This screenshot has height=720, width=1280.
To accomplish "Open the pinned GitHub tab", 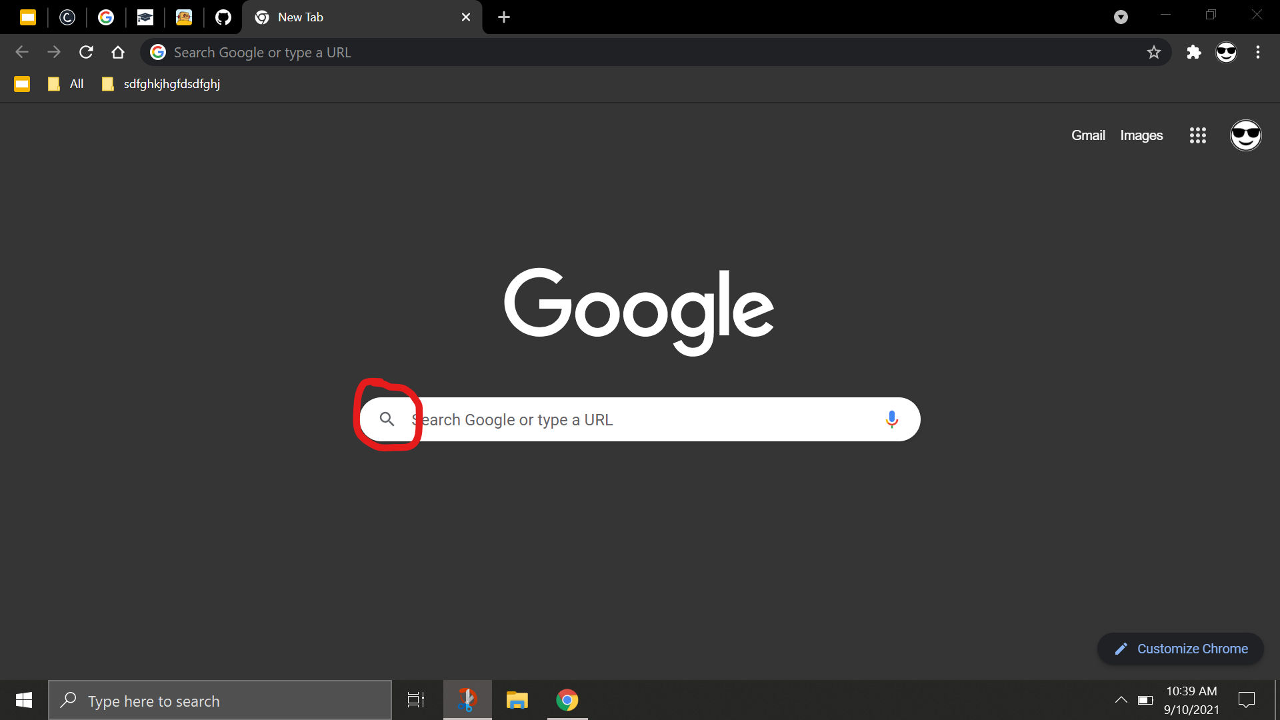I will click(223, 17).
